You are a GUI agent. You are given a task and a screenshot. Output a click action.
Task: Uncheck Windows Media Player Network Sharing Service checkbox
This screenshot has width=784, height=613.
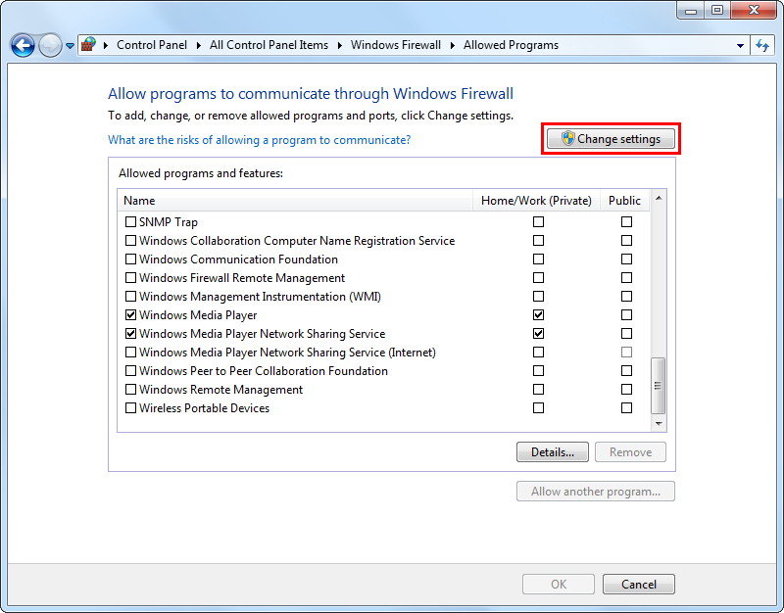click(x=130, y=334)
